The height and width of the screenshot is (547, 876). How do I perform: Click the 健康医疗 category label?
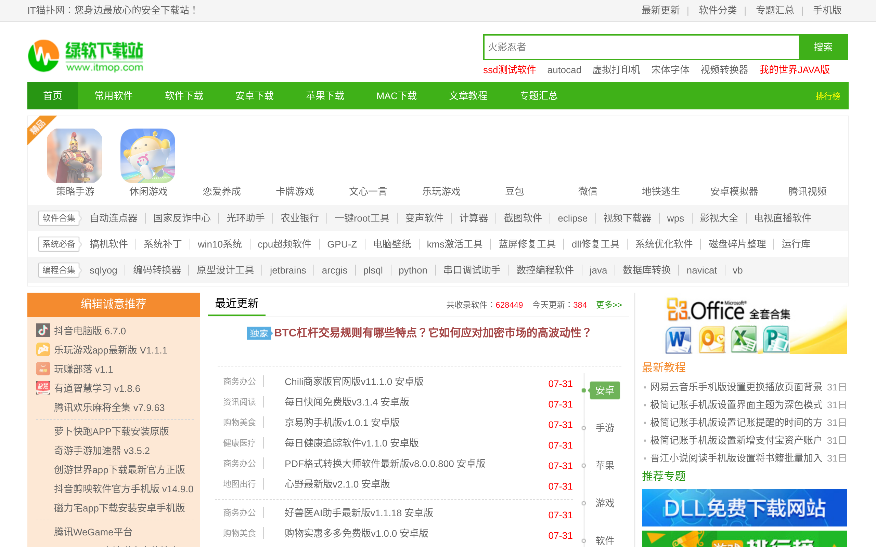click(239, 443)
